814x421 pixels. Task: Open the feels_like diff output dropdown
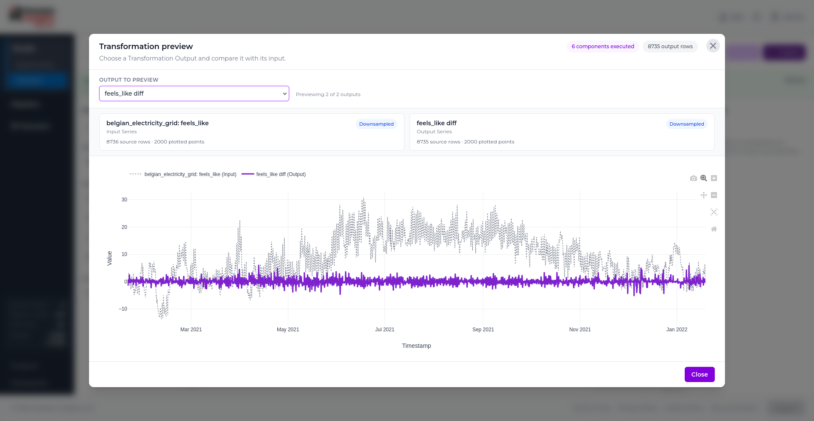tap(194, 94)
